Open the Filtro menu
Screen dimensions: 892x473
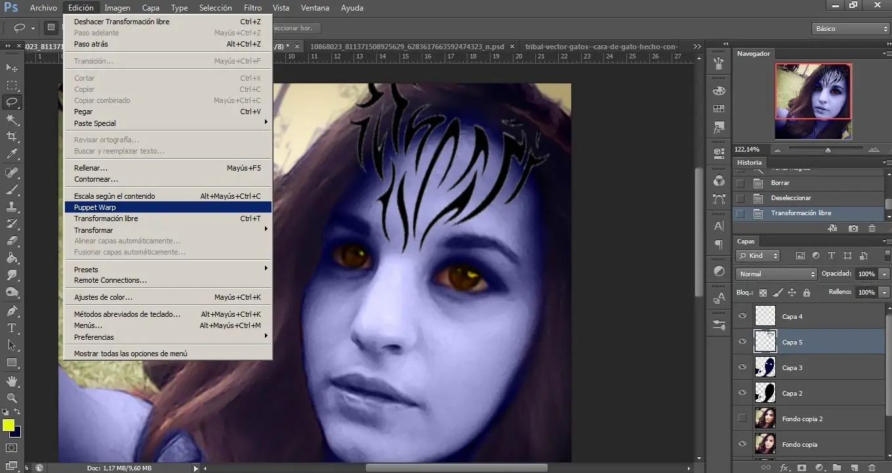(253, 8)
